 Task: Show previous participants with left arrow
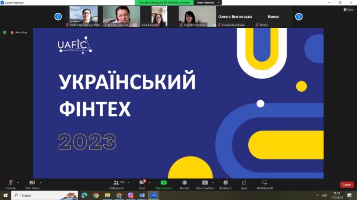58,17
